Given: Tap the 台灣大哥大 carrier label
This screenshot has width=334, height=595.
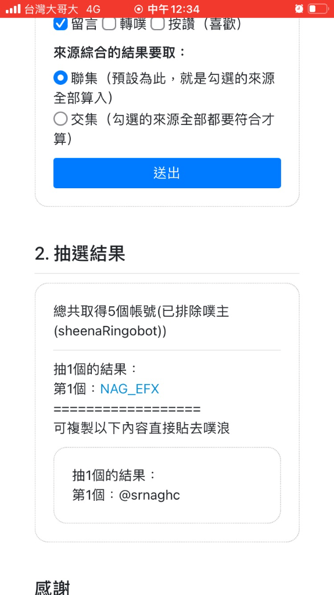Looking at the screenshot, I should 52,9.
